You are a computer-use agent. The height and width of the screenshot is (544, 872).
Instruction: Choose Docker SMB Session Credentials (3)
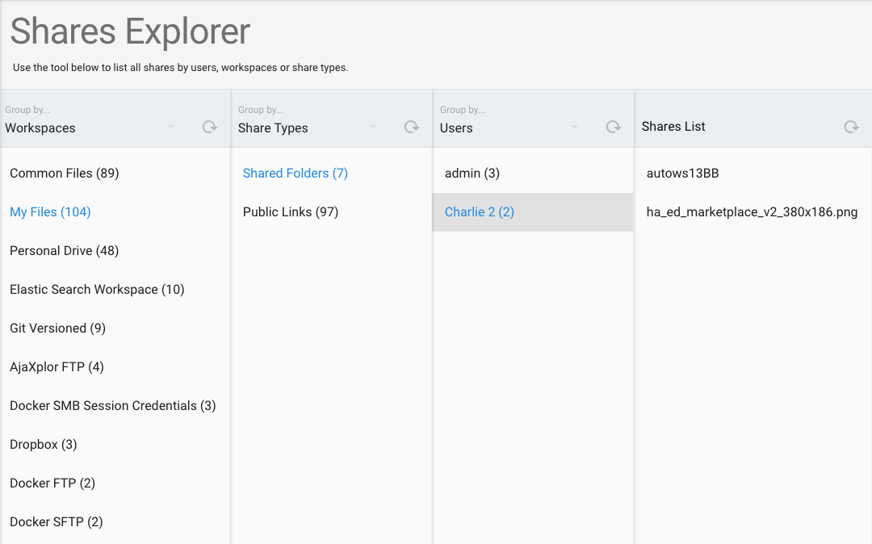tap(115, 406)
